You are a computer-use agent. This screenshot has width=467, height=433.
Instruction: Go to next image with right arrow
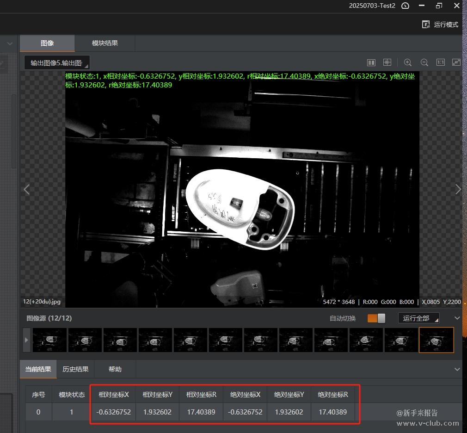pos(458,189)
